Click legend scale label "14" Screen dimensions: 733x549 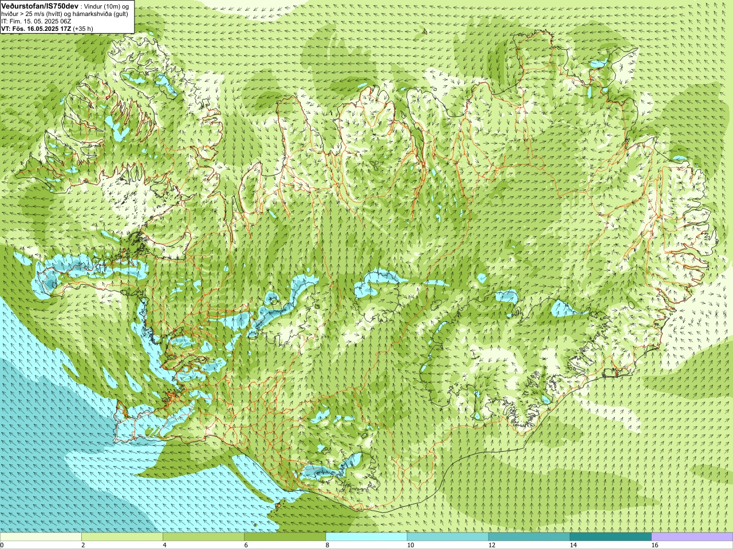coord(574,545)
